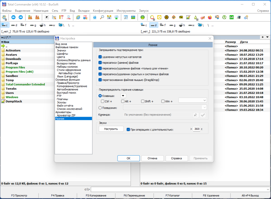Open the Навигация menu
Image resolution: width=271 pixels, height=199 pixels.
coord(41,11)
